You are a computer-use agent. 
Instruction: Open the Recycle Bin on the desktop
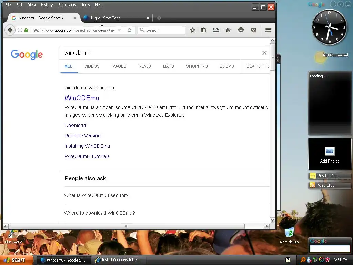[289, 235]
